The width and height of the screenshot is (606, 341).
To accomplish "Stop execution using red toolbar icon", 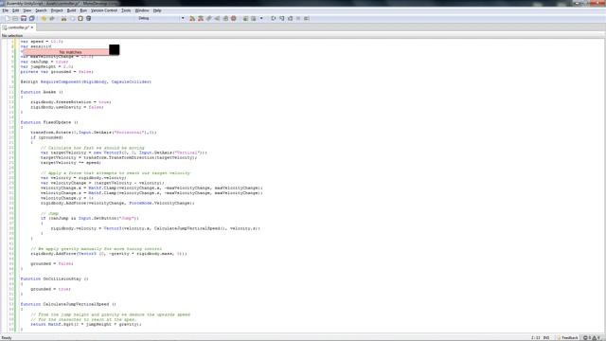I will pyautogui.click(x=234, y=19).
